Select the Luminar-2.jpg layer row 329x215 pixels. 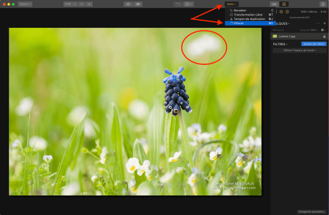(300, 36)
